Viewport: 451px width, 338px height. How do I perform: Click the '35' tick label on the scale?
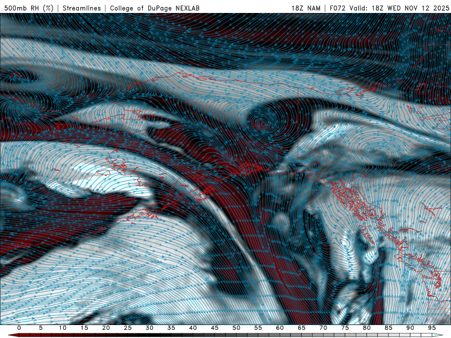pyautogui.click(x=171, y=328)
